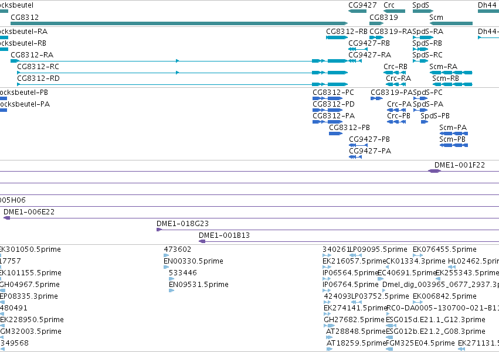This screenshot has height=352, width=499.
Task: Click protein CG8312-PA label
Action: (334, 116)
